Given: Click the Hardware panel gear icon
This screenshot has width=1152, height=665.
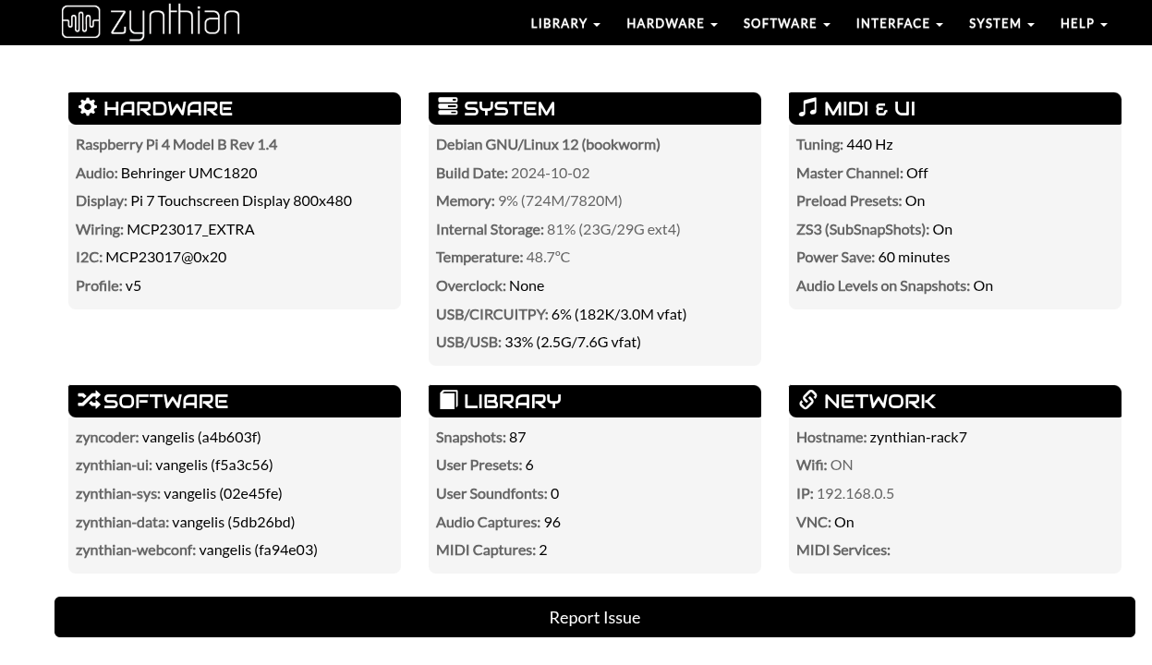Looking at the screenshot, I should click(88, 107).
